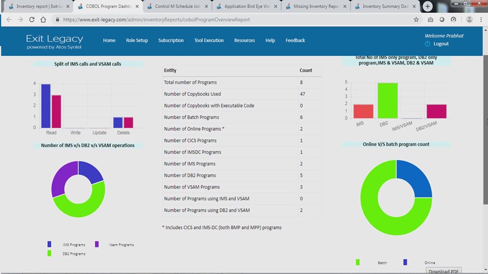
Task: Click the Vsam Programs purple legend swatch
Action: [97, 244]
